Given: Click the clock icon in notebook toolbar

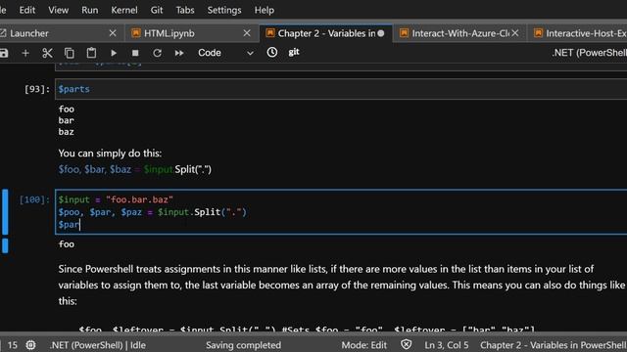Looking at the screenshot, I should [x=272, y=52].
